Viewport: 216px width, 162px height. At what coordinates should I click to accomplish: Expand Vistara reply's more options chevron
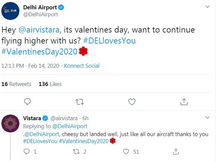point(207,118)
